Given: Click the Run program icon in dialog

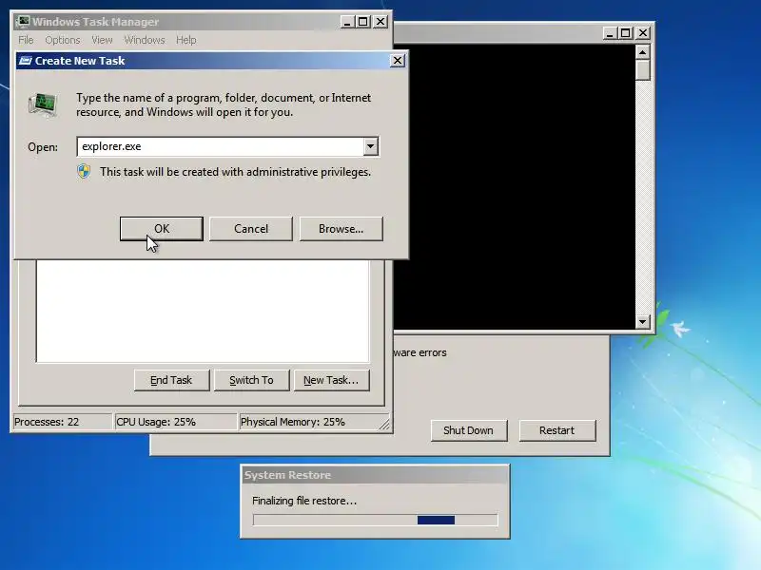Looking at the screenshot, I should pyautogui.click(x=43, y=104).
